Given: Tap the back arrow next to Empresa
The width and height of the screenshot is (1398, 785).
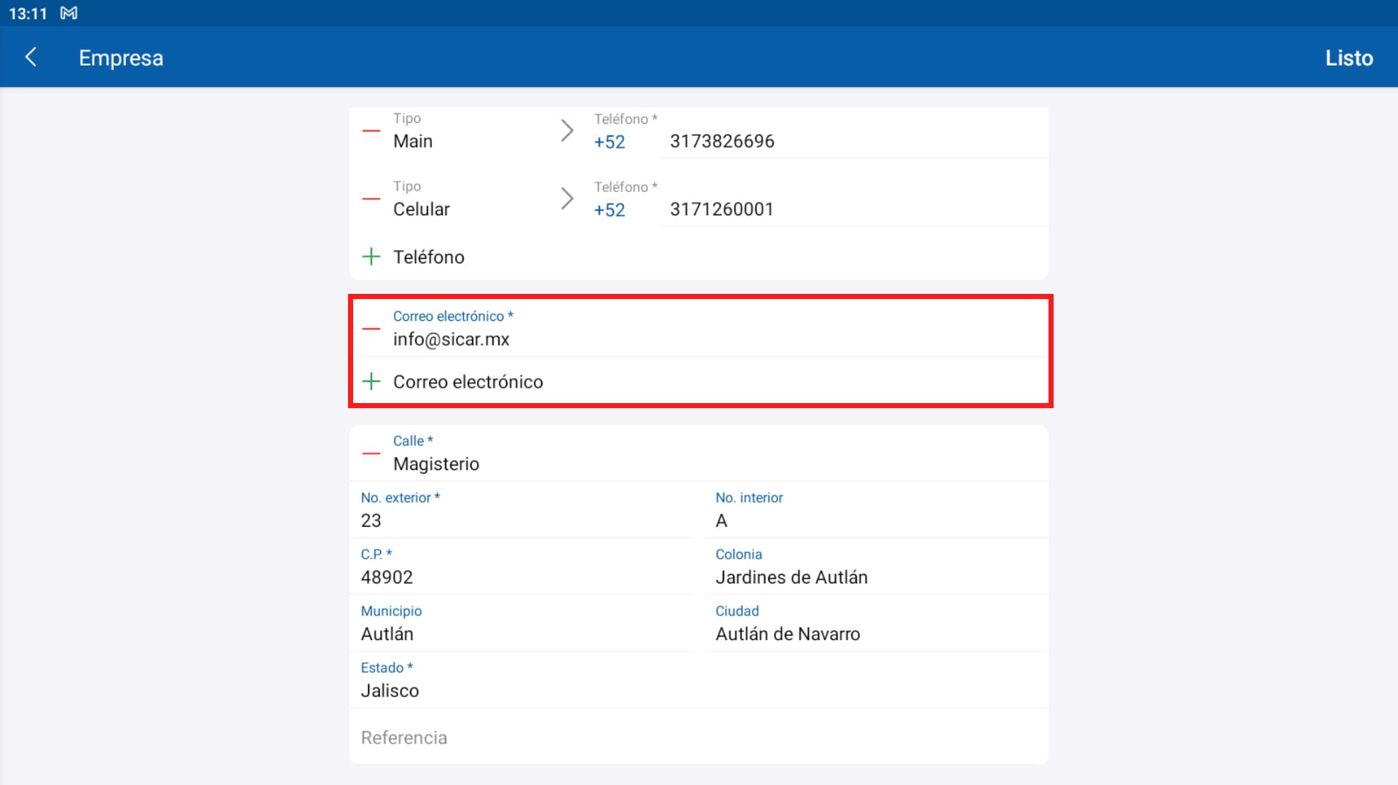Looking at the screenshot, I should 31,57.
